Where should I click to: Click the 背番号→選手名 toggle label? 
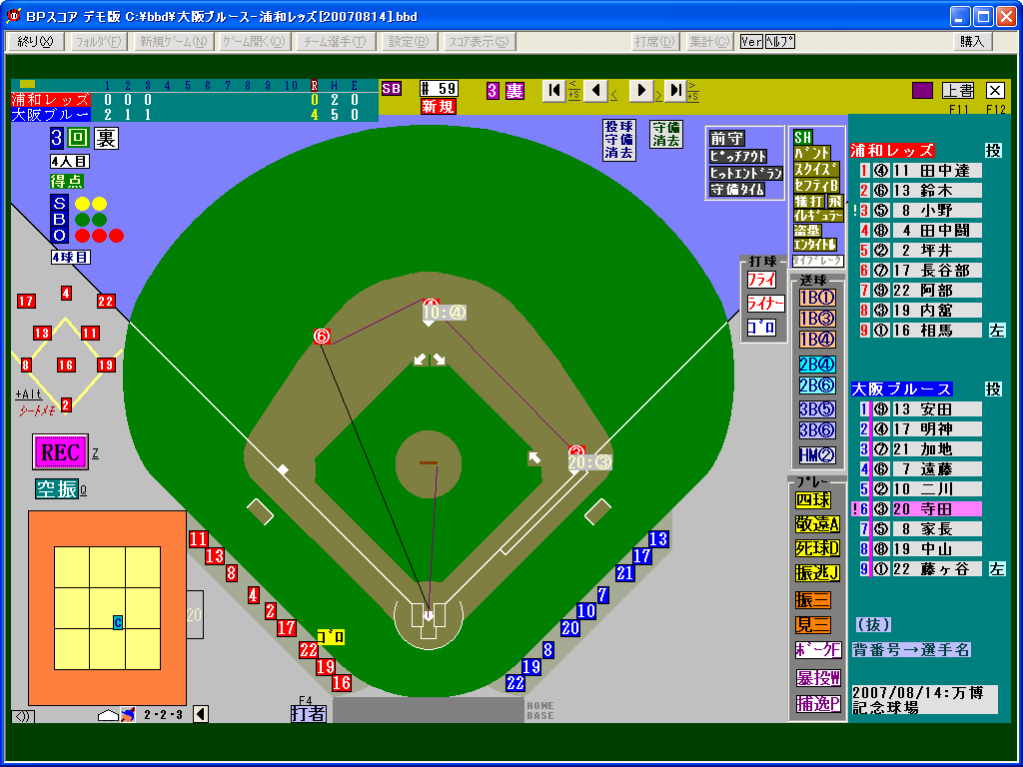(911, 649)
